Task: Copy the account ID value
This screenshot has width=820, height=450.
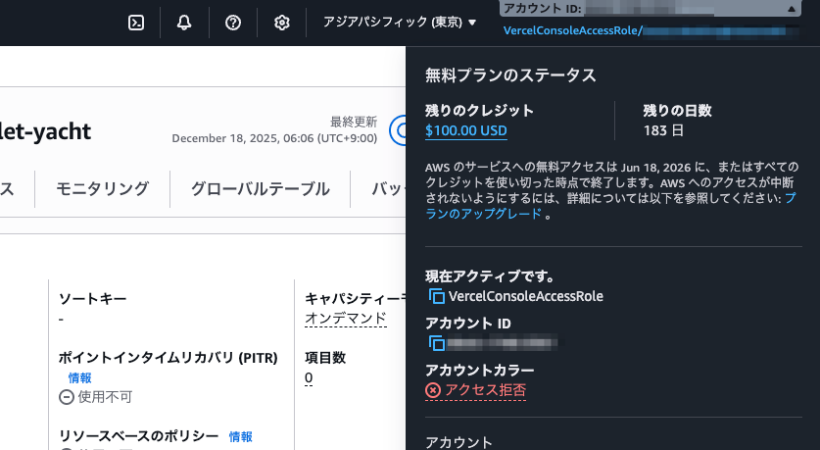Action: coord(437,343)
